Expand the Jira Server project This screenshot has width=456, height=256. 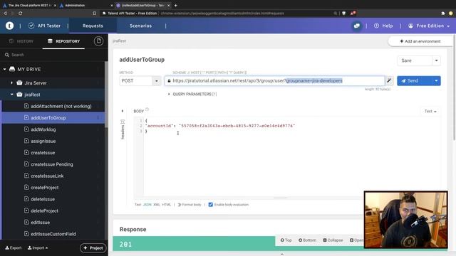[11, 82]
